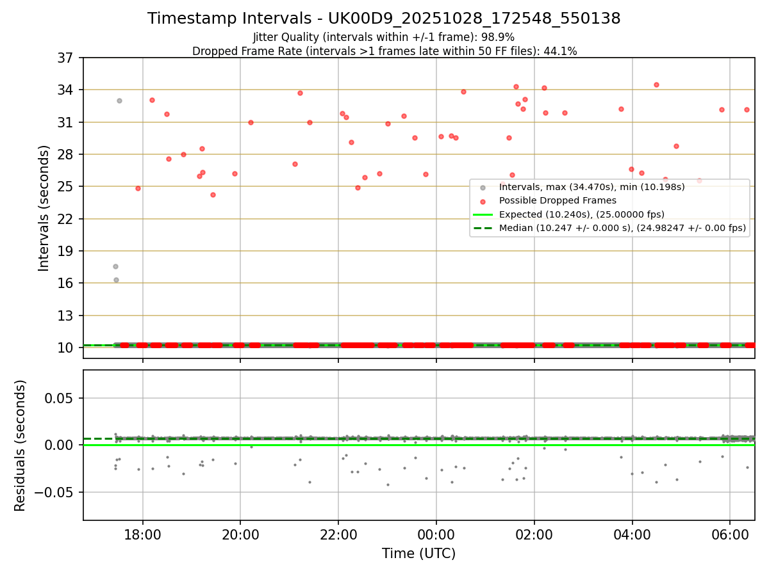The width and height of the screenshot is (769, 576).
Task: Click the 'Intervals (seconds)' y-axis label
Action: pos(44,208)
